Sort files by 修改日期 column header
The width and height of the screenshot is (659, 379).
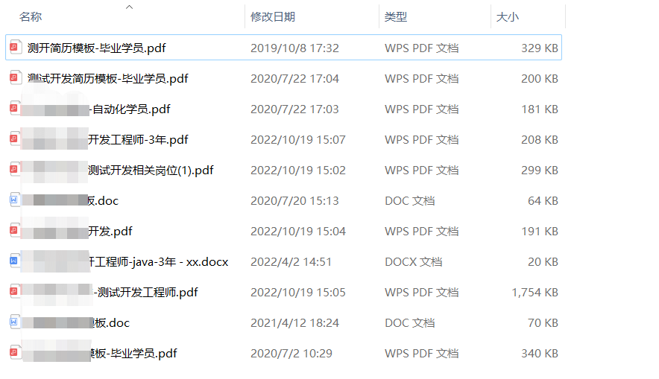coord(273,17)
